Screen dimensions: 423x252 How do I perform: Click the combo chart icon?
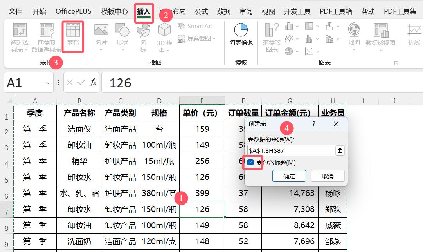coord(329,39)
